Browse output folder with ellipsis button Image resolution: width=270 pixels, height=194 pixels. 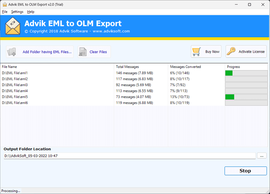[262, 156]
